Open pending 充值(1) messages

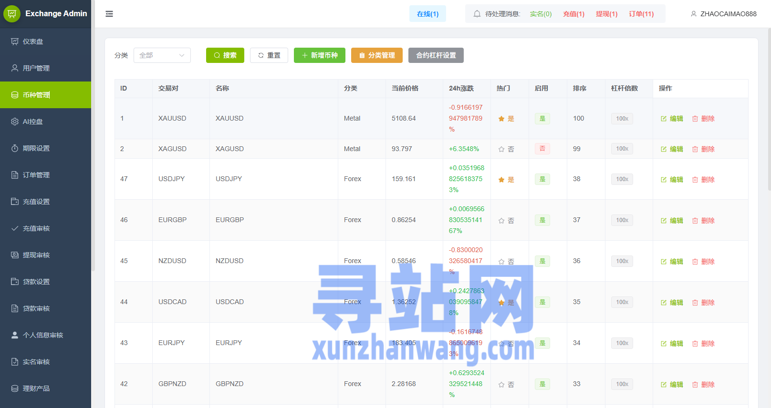[x=573, y=14]
